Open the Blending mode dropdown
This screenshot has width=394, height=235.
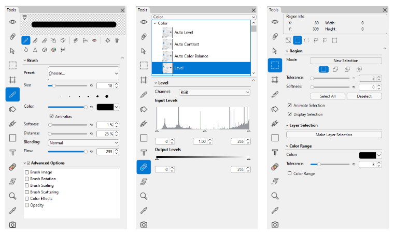[x=83, y=143]
